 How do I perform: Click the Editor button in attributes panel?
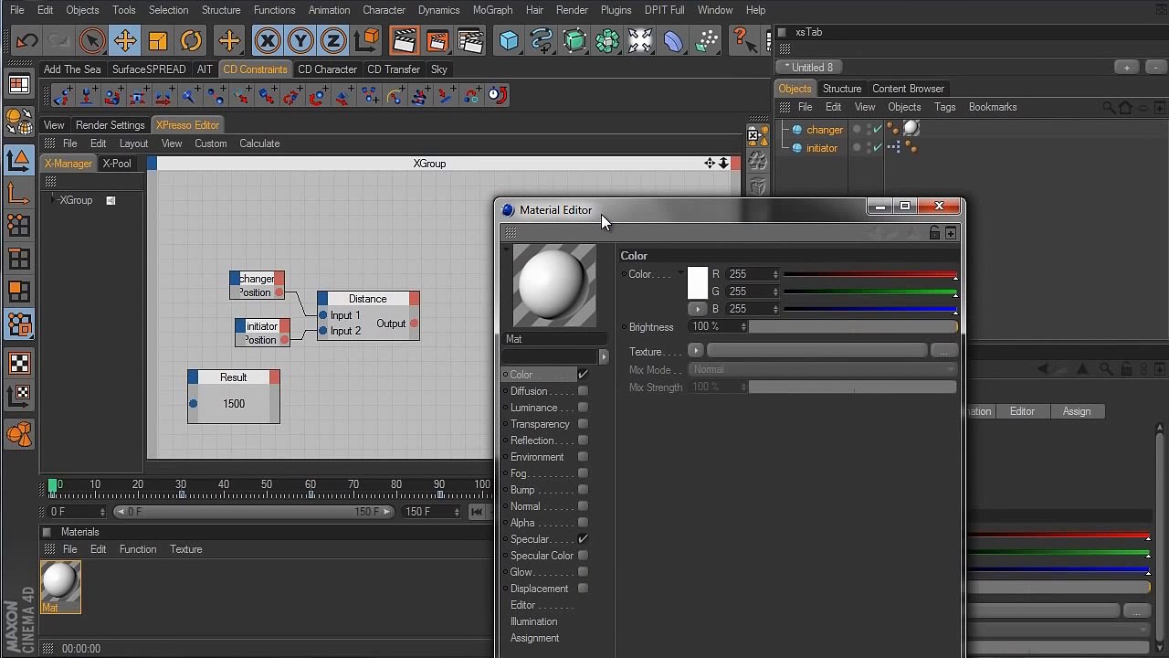pos(1022,411)
